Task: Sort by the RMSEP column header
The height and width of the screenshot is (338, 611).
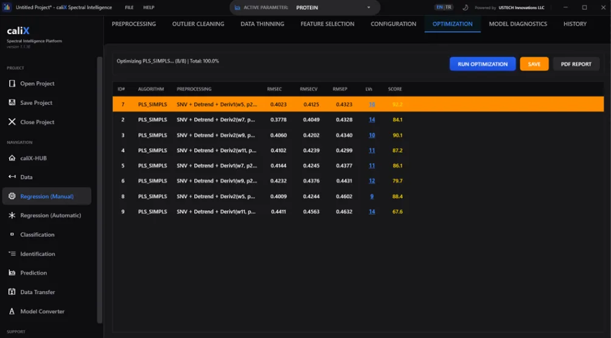Action: coord(340,89)
